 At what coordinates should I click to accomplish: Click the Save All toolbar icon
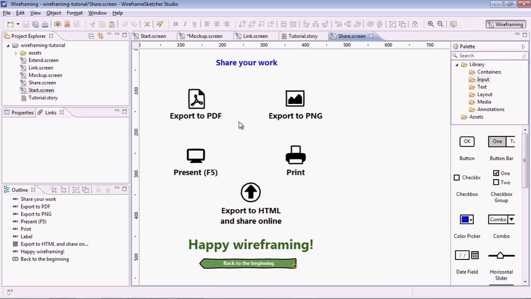[x=35, y=24]
